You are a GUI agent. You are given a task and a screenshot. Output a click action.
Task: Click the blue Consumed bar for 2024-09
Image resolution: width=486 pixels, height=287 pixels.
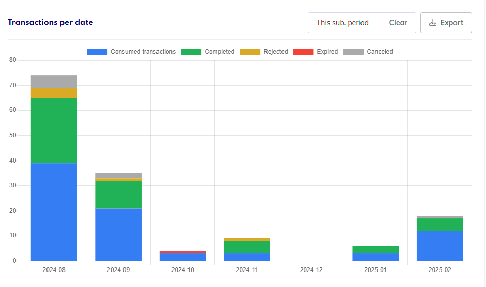pos(118,234)
